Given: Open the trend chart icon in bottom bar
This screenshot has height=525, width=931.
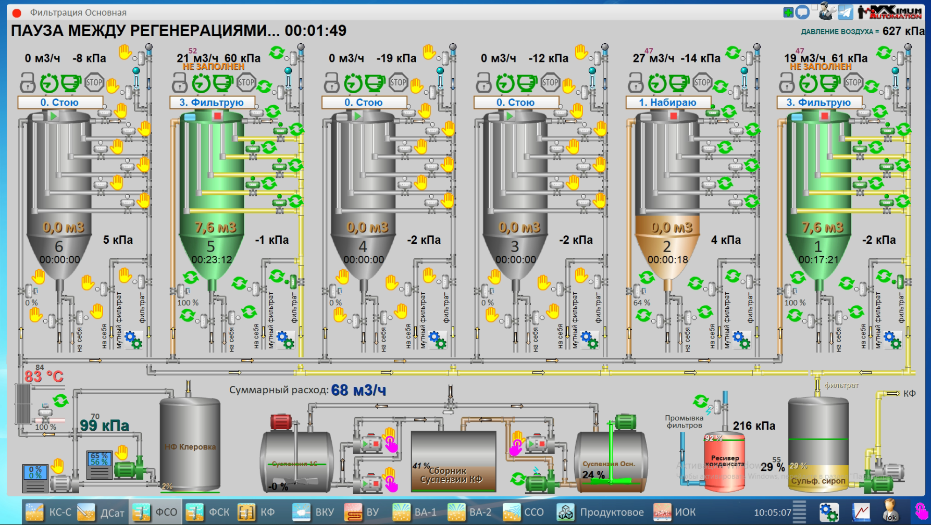Looking at the screenshot, I should click(861, 512).
